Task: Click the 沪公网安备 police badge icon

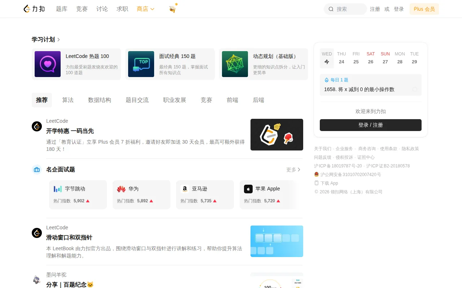Action: [x=317, y=174]
